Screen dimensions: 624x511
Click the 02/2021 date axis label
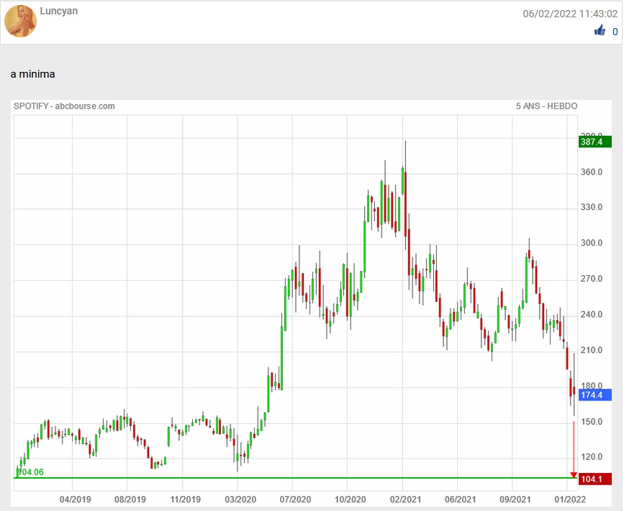tap(405, 499)
